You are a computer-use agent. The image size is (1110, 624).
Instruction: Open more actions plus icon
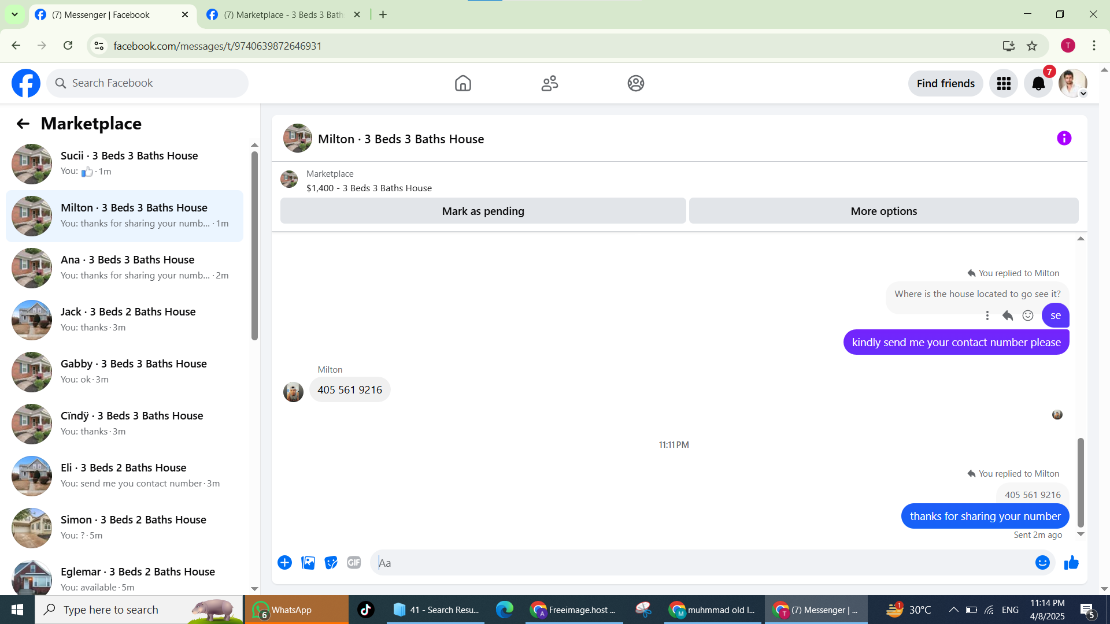click(284, 563)
